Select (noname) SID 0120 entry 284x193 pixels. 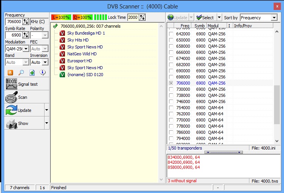point(85,75)
